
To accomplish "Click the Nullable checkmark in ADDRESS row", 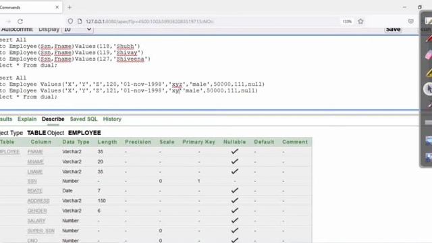I will coord(235,200).
